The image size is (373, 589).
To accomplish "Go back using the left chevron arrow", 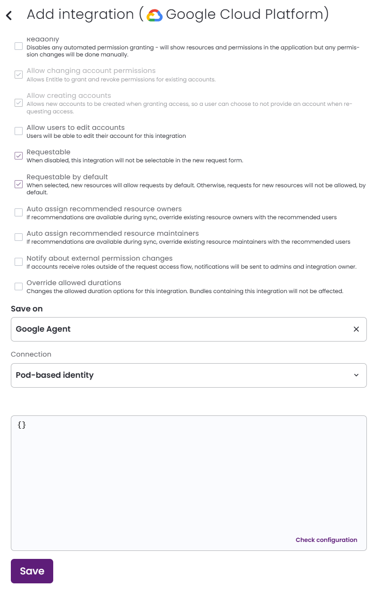I will 8,16.
